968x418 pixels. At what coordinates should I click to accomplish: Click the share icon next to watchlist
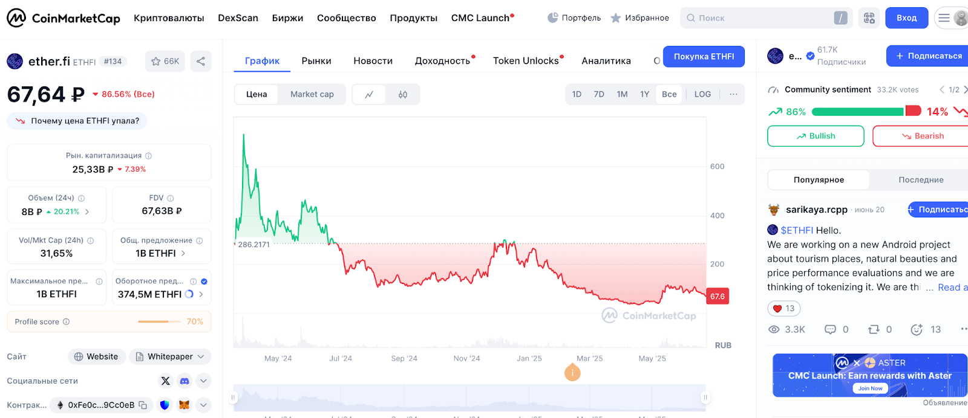pyautogui.click(x=201, y=61)
